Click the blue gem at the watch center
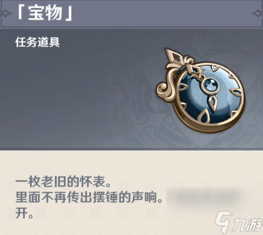 211,85
